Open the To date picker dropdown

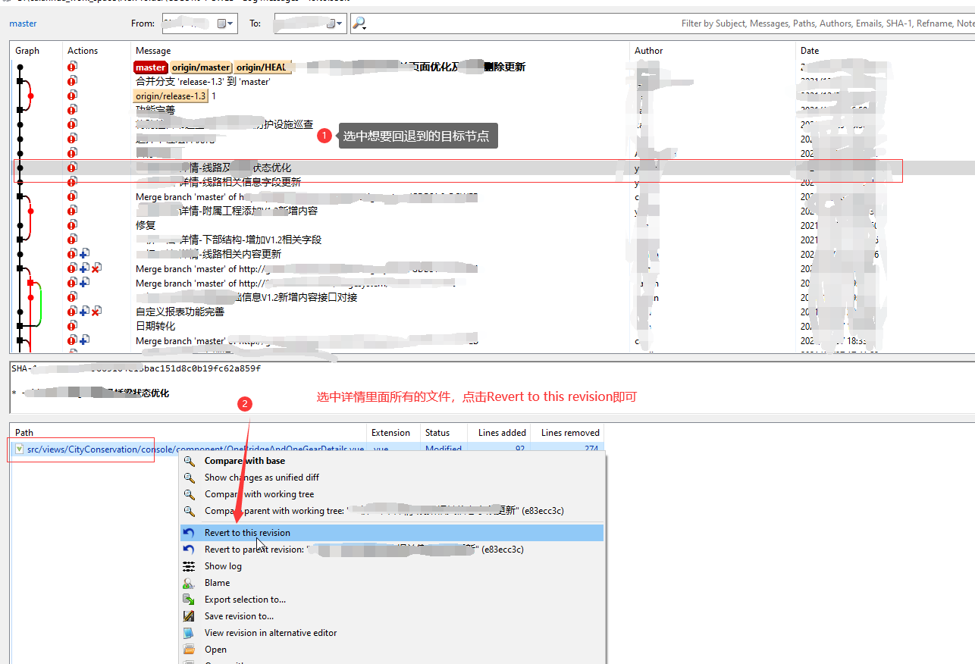334,23
